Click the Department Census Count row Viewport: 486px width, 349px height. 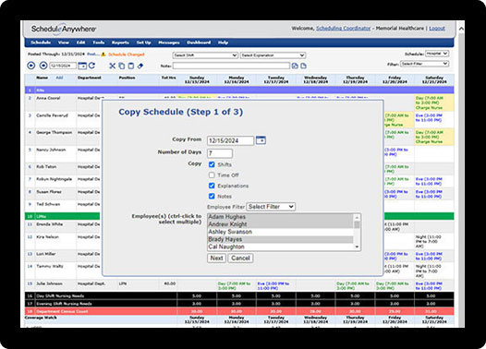[x=239, y=311]
